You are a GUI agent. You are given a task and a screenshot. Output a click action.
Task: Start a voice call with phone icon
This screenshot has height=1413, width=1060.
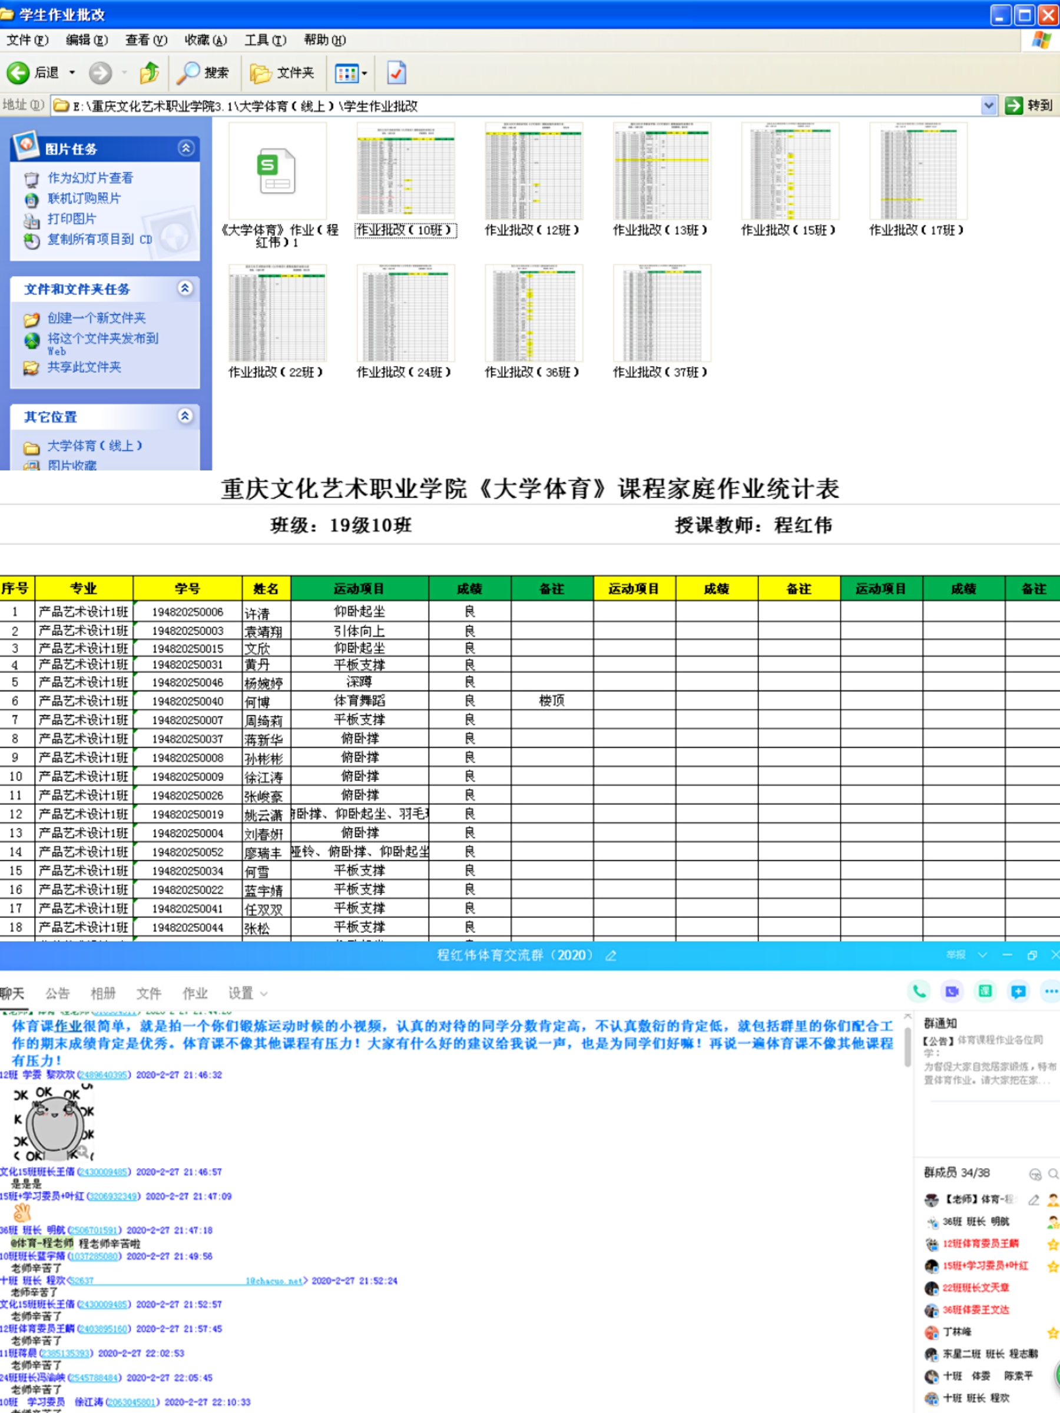point(919,991)
